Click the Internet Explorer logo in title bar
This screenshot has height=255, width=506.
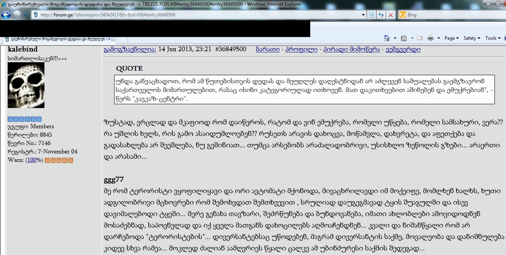pos(4,4)
